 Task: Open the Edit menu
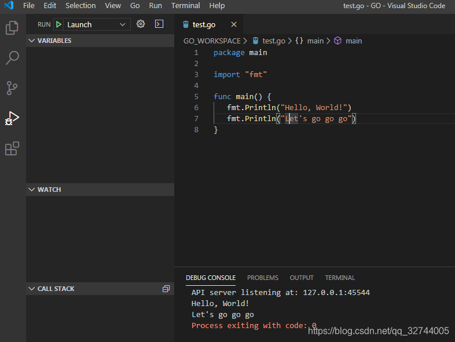(x=50, y=6)
